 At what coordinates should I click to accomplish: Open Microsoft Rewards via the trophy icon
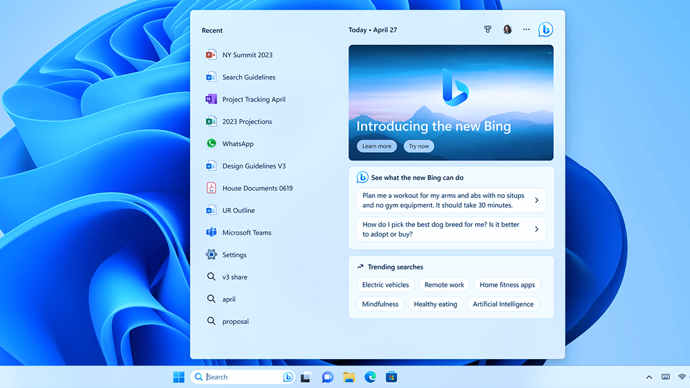pyautogui.click(x=487, y=29)
